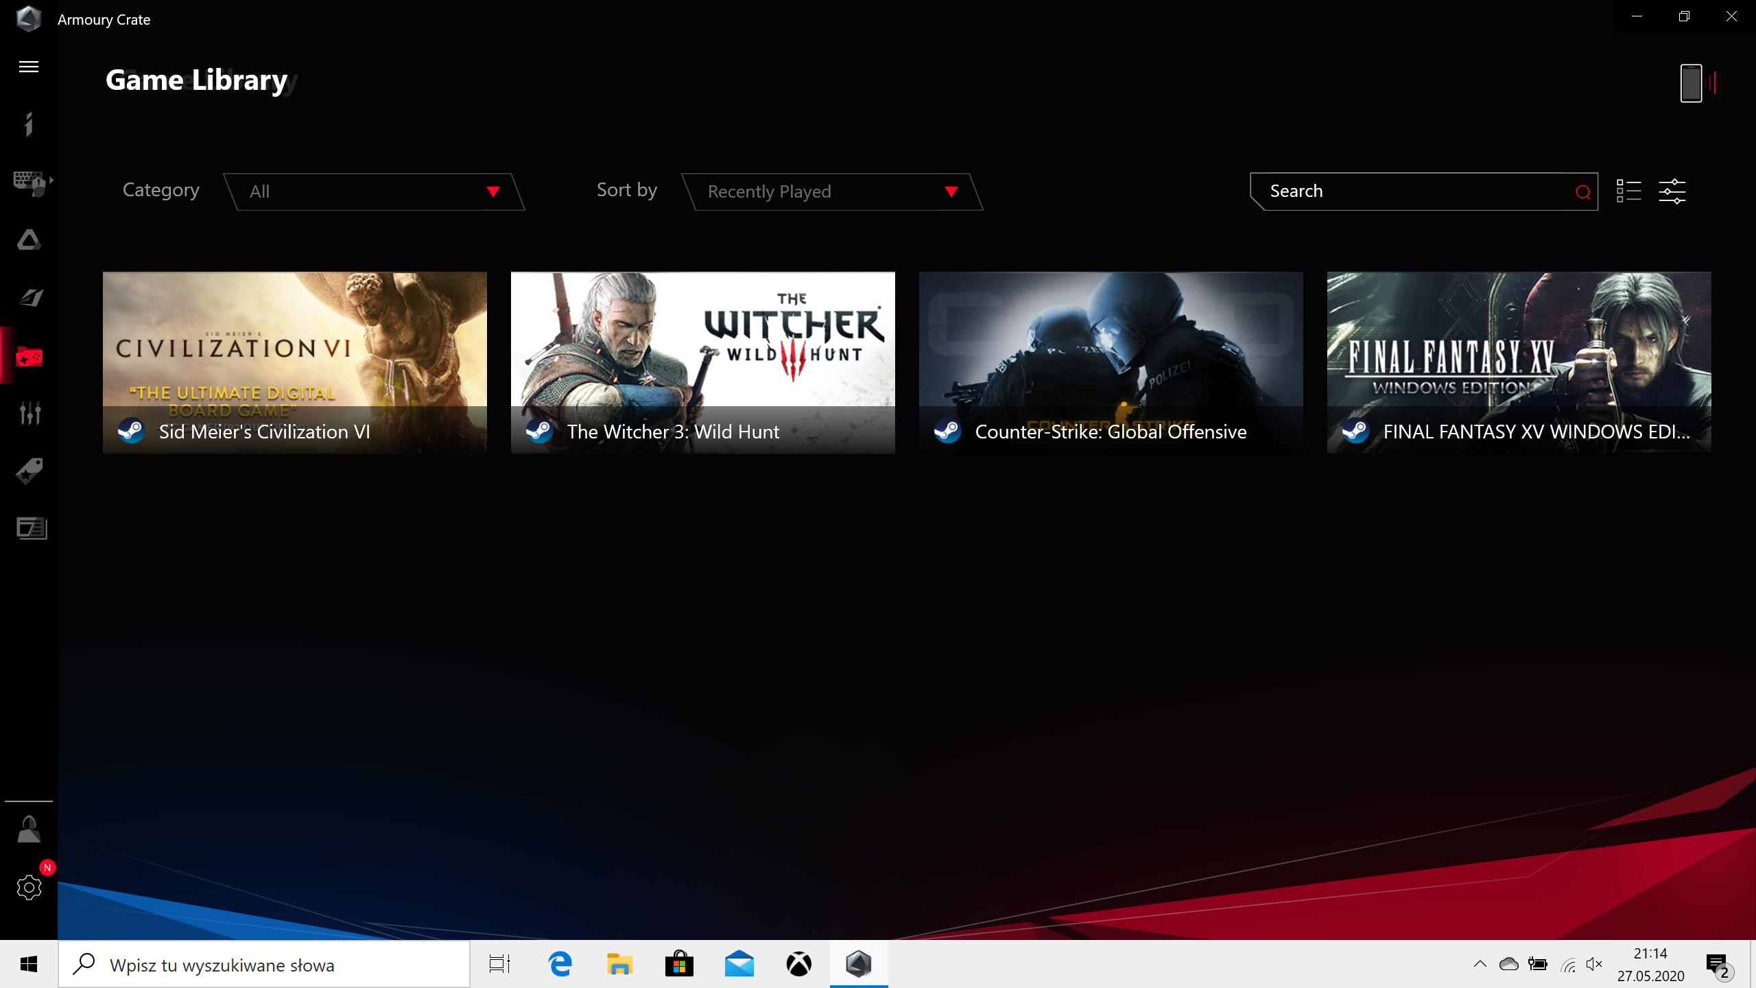The height and width of the screenshot is (988, 1756).
Task: Open the Devices keyboard-and-mouse sidebar icon
Action: 30,183
